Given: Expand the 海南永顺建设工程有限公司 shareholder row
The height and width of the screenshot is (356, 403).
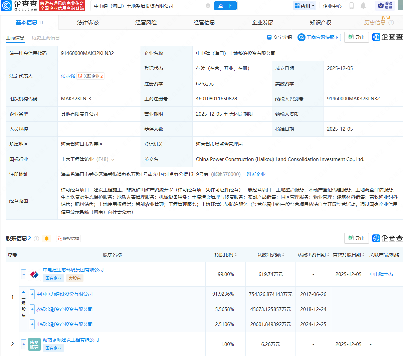Looking at the screenshot, I should click(x=23, y=344).
